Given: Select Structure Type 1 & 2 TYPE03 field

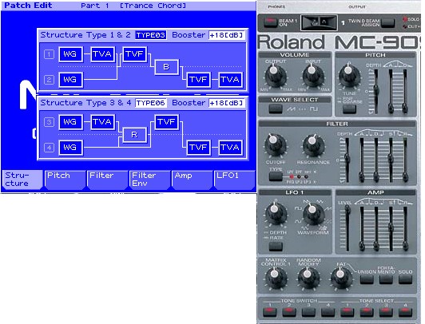Looking at the screenshot, I should coord(151,35).
